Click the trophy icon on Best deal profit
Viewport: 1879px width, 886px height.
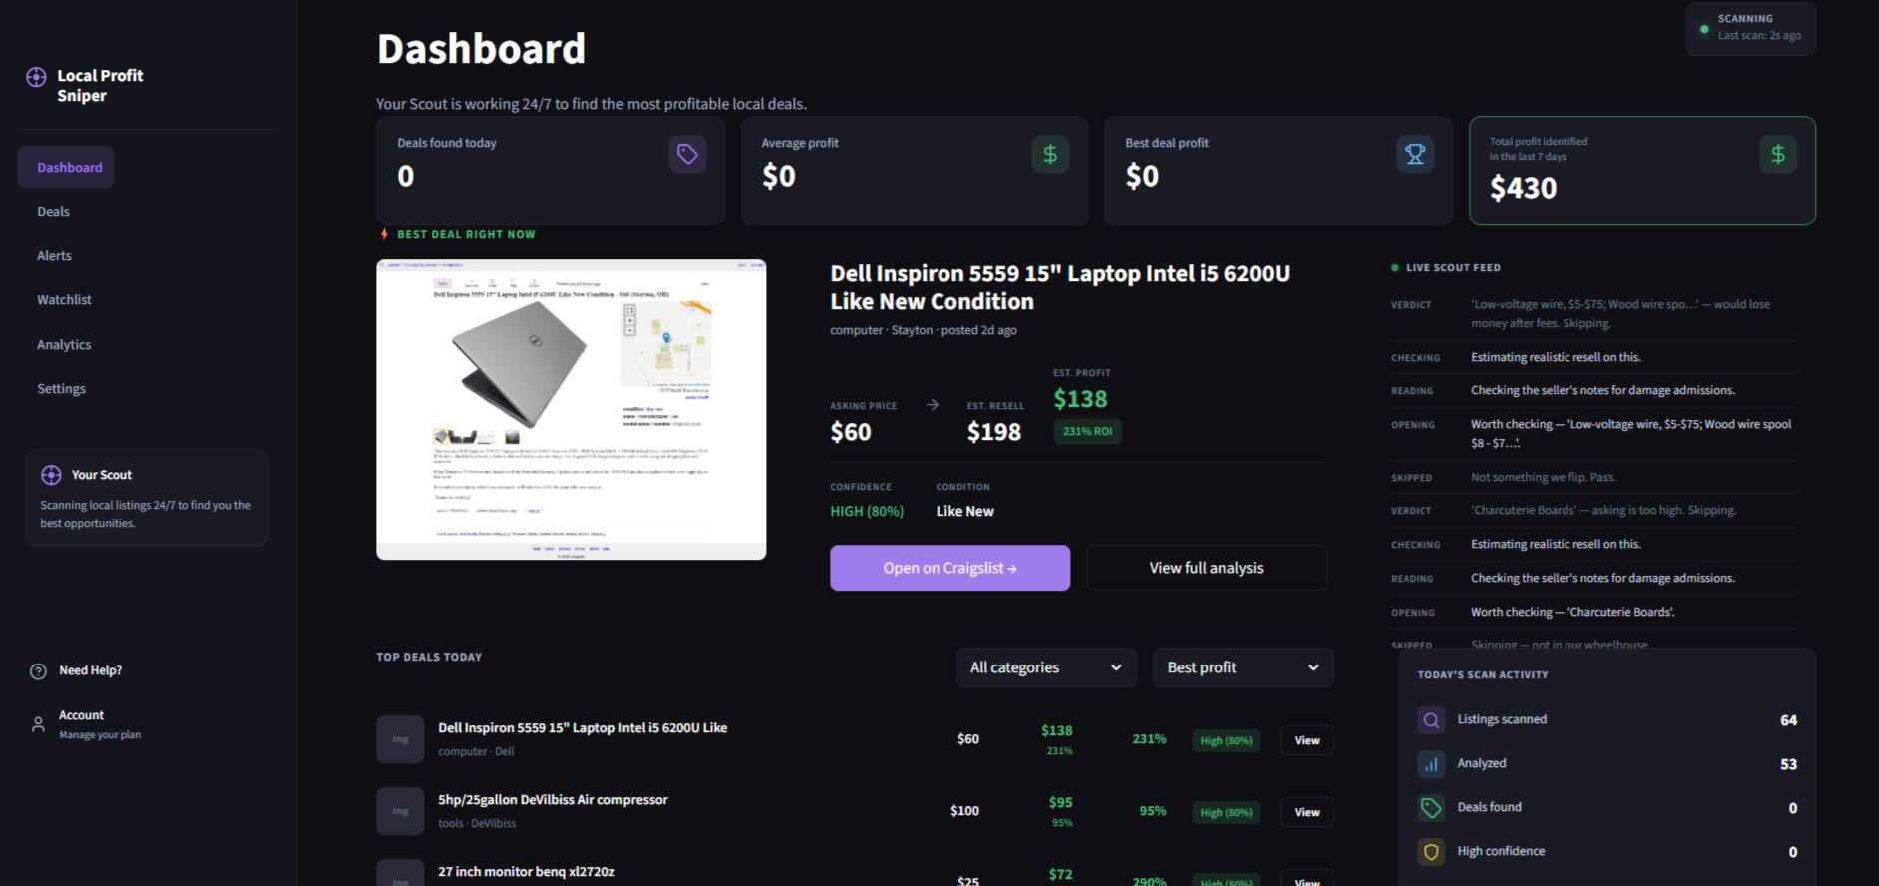[x=1414, y=154]
